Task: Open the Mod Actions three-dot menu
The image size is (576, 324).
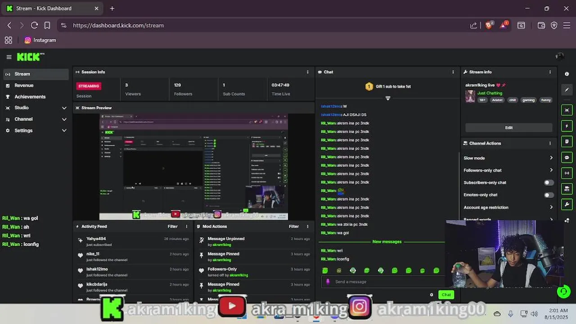Action: click(x=308, y=226)
